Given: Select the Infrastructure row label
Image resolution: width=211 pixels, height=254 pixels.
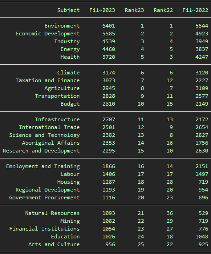Looking at the screenshot, I should (57, 119).
